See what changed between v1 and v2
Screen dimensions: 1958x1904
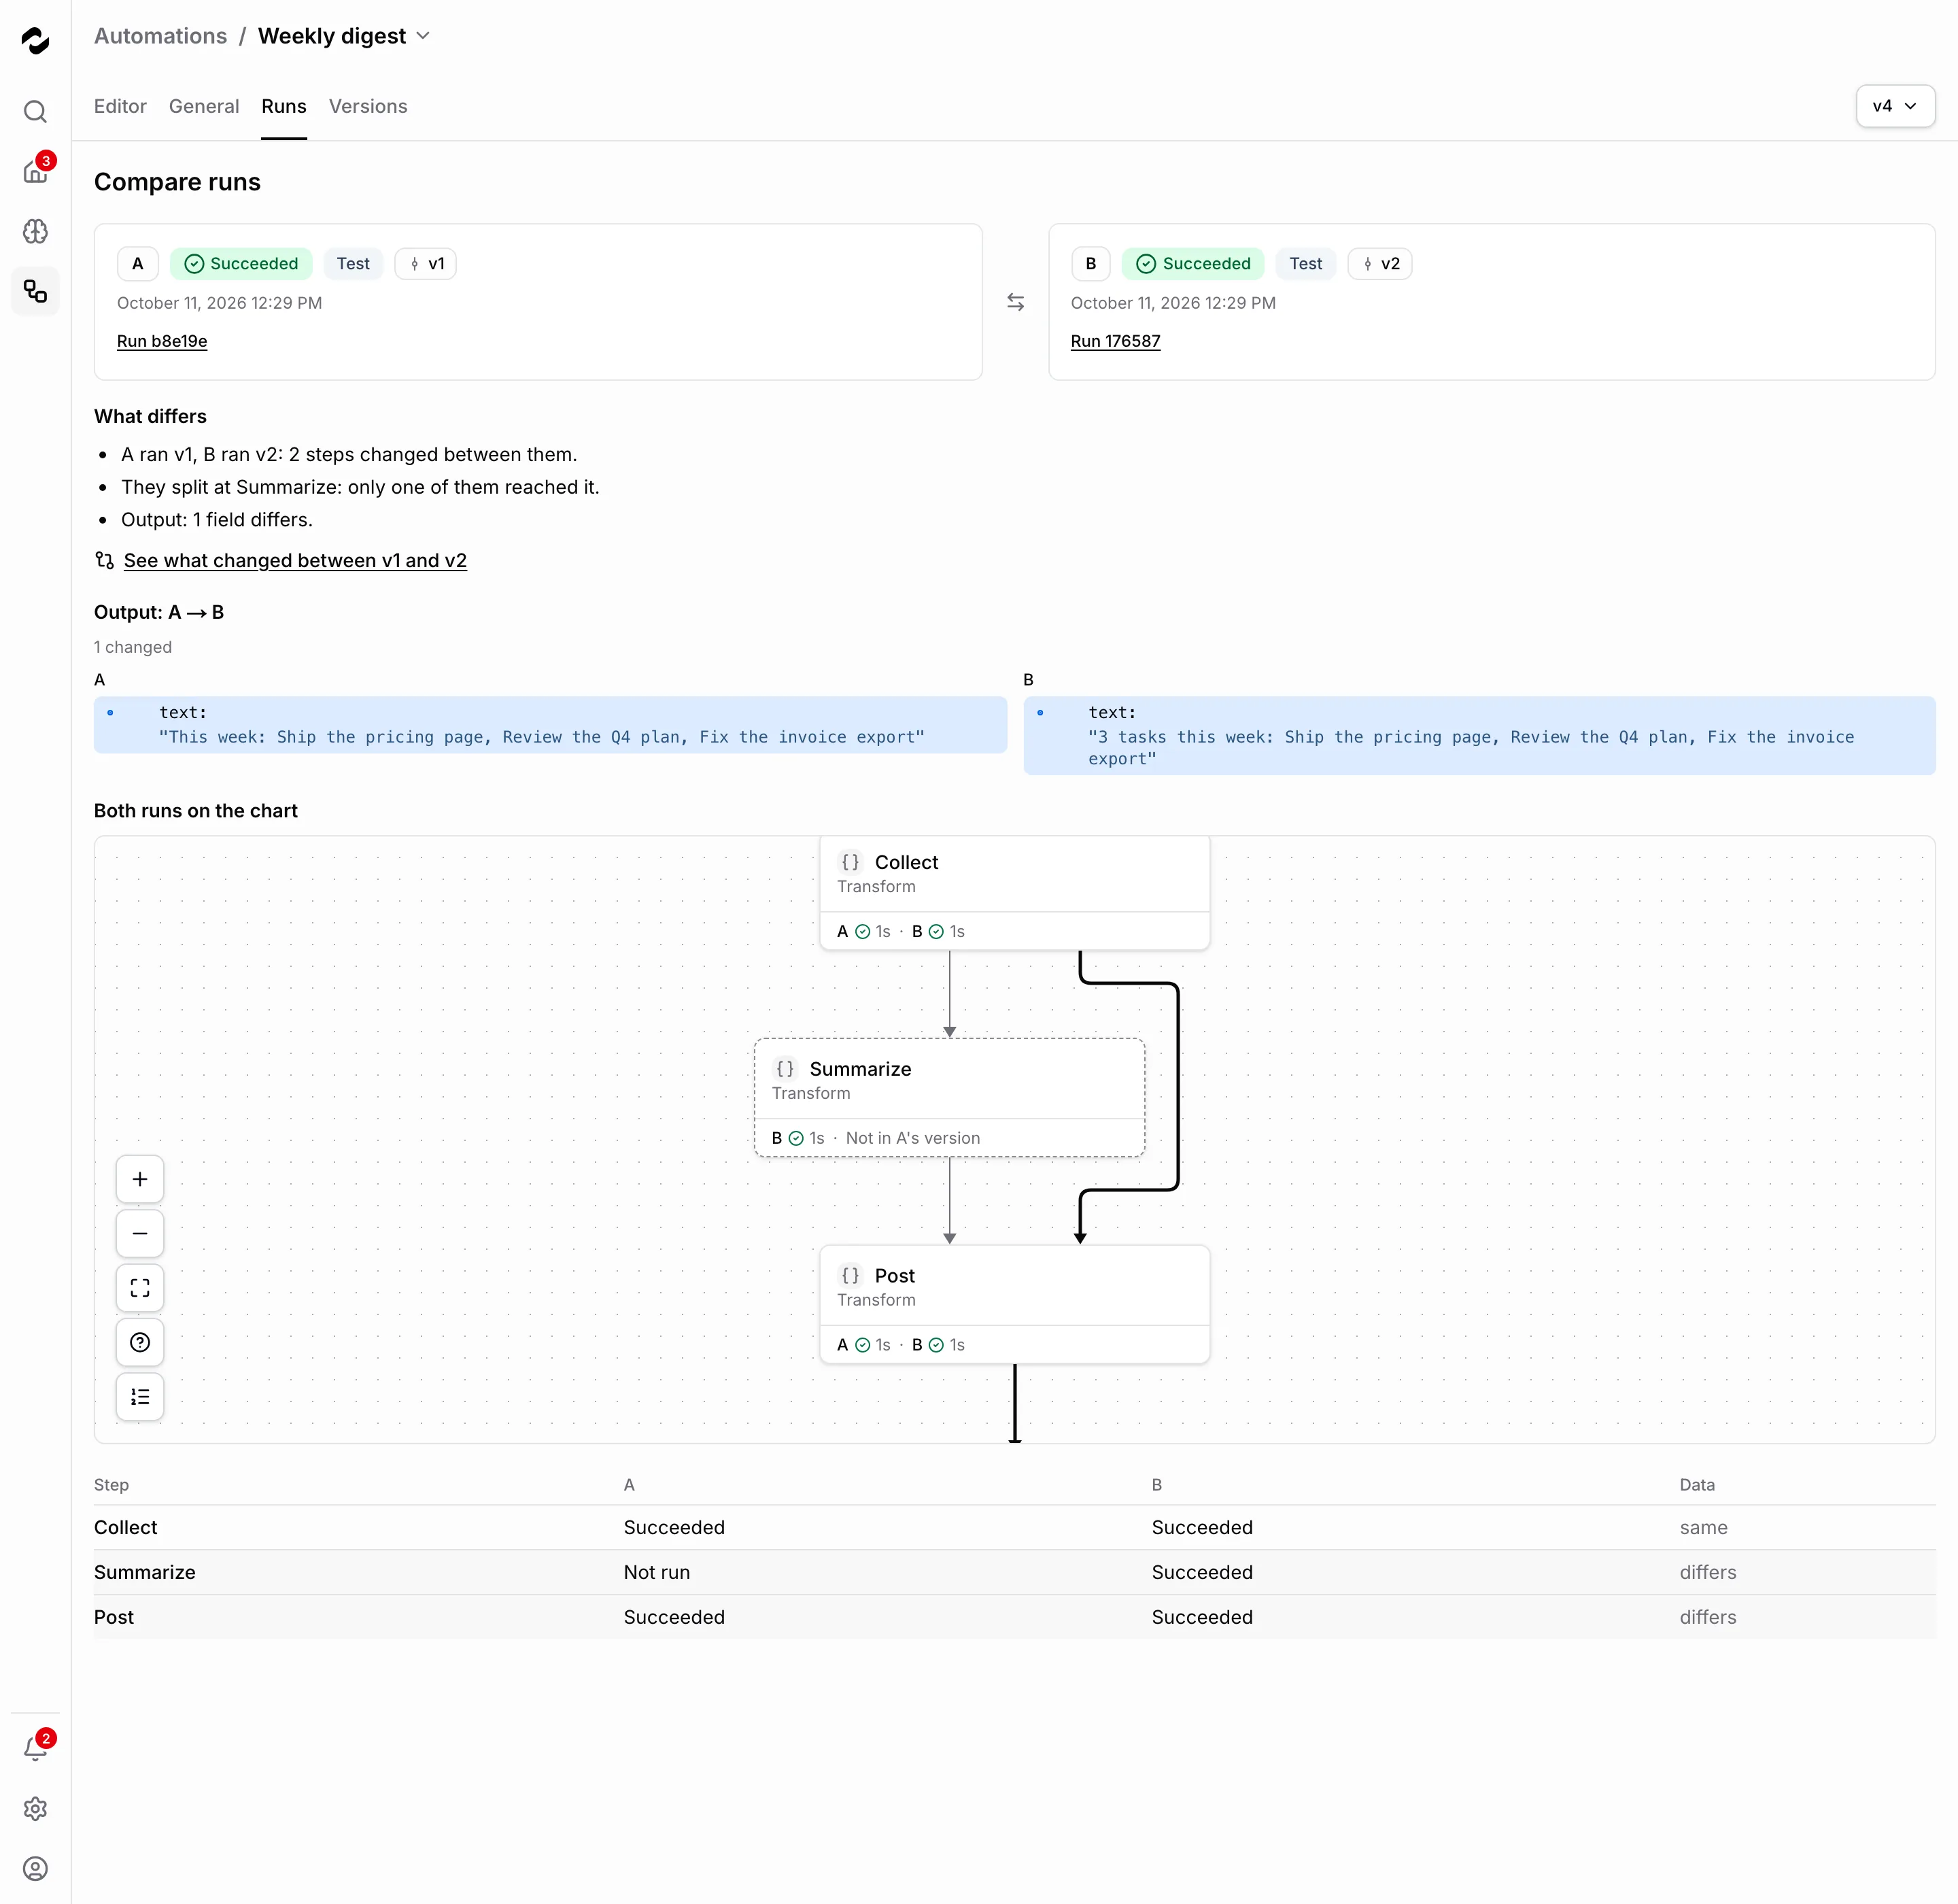[295, 560]
